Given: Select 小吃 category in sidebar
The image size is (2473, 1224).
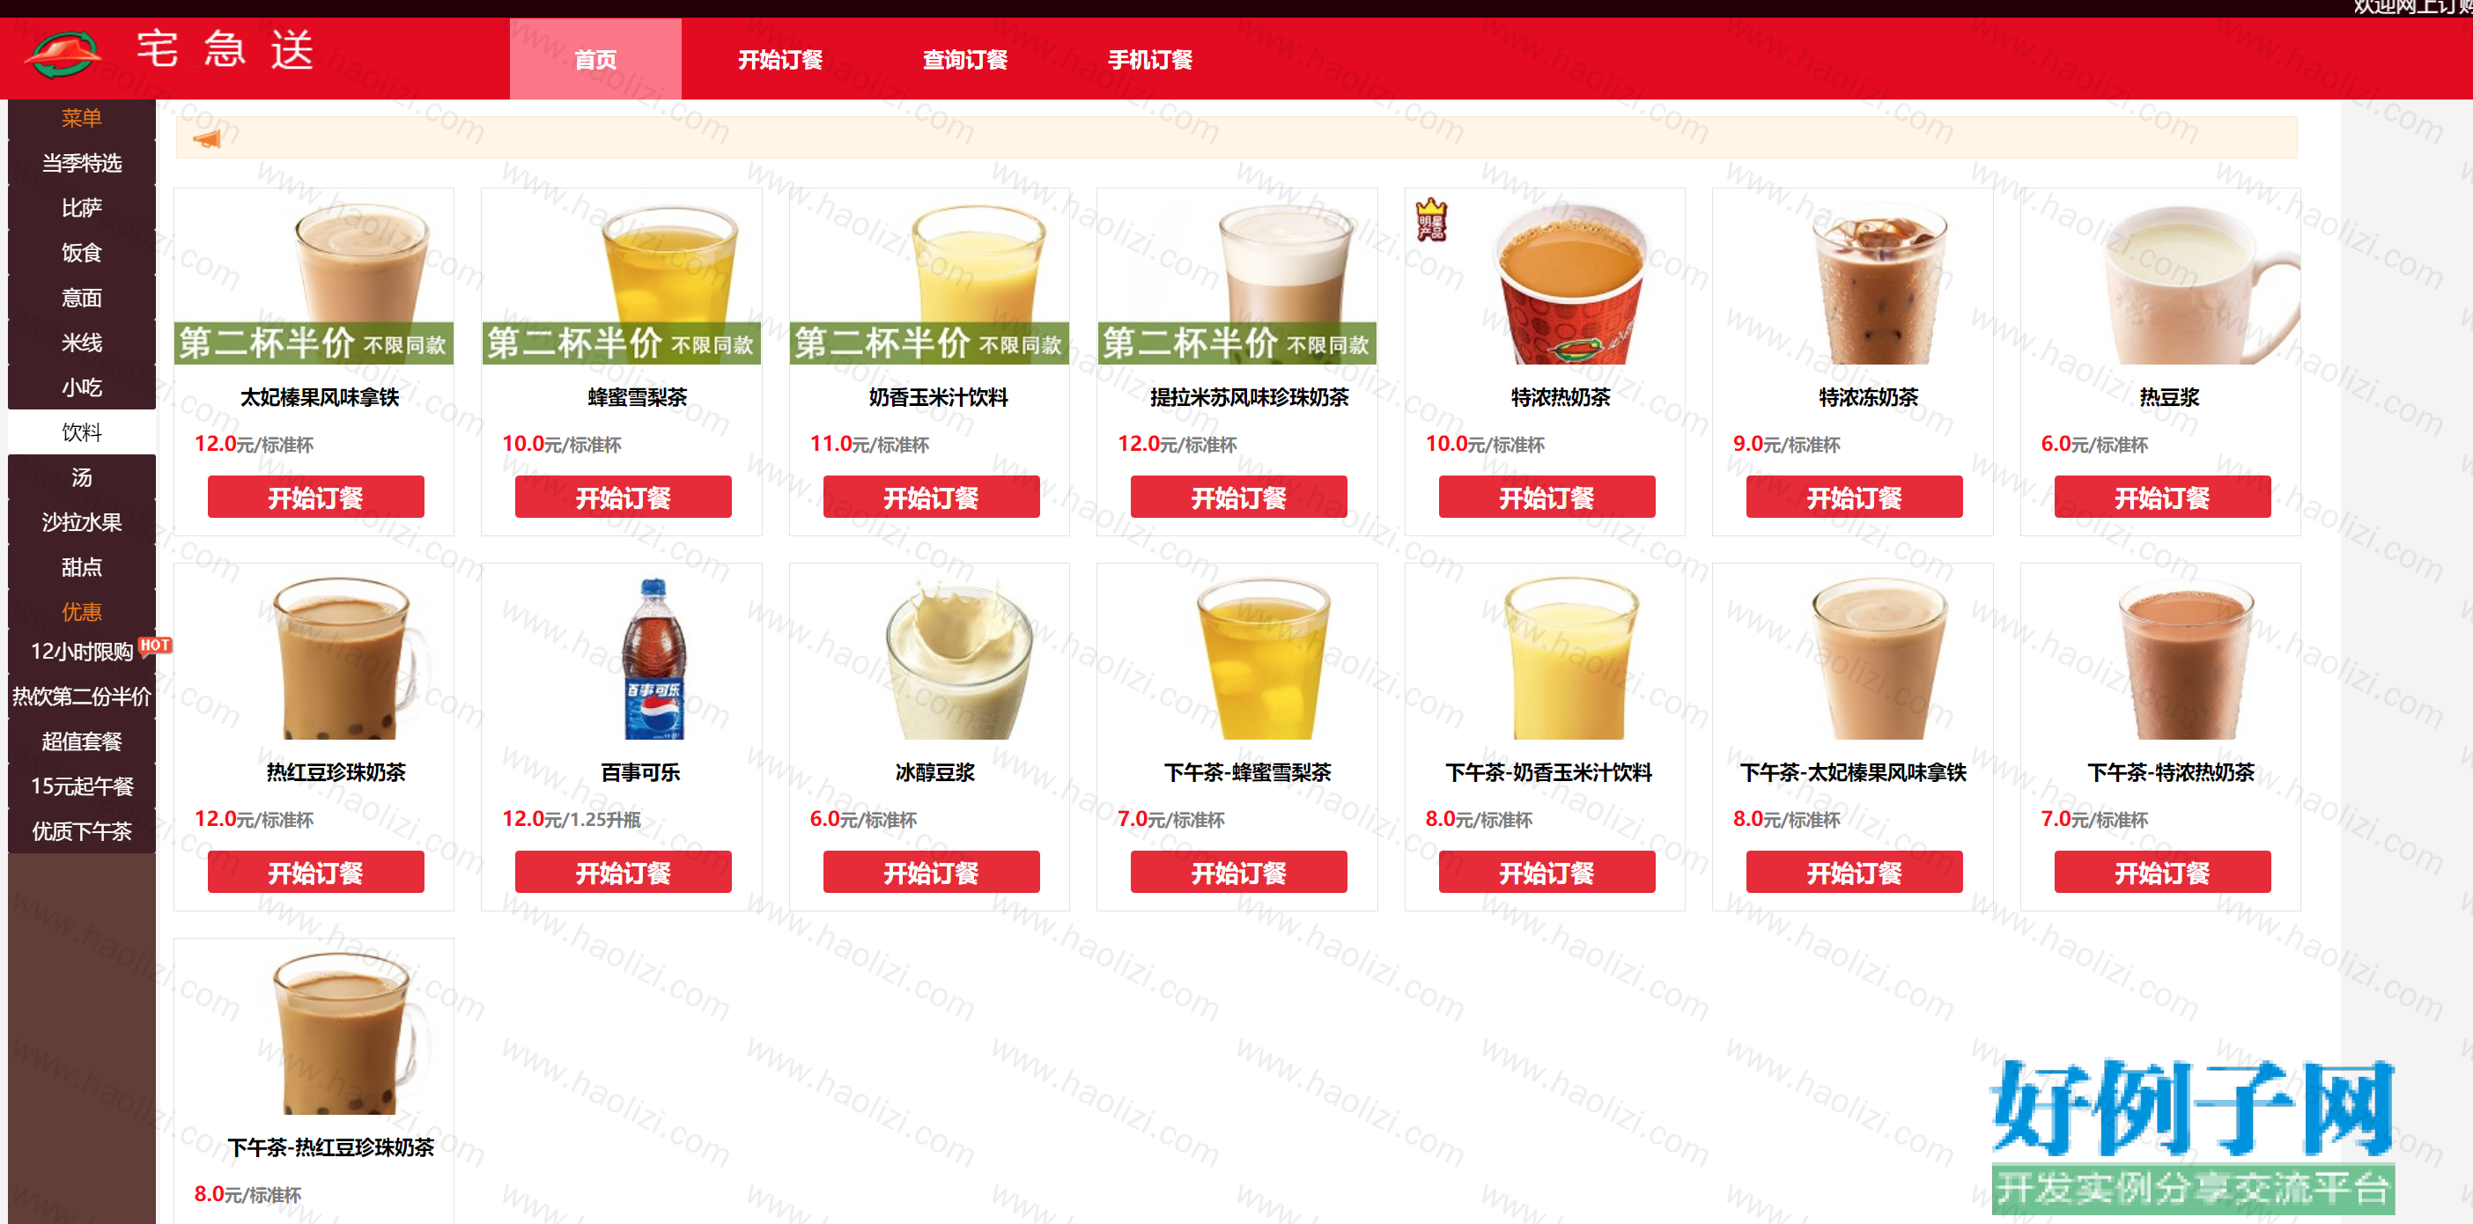Looking at the screenshot, I should click(x=82, y=387).
